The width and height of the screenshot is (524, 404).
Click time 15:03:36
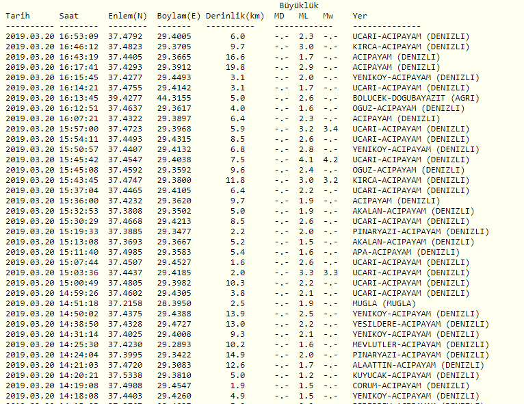(79, 273)
